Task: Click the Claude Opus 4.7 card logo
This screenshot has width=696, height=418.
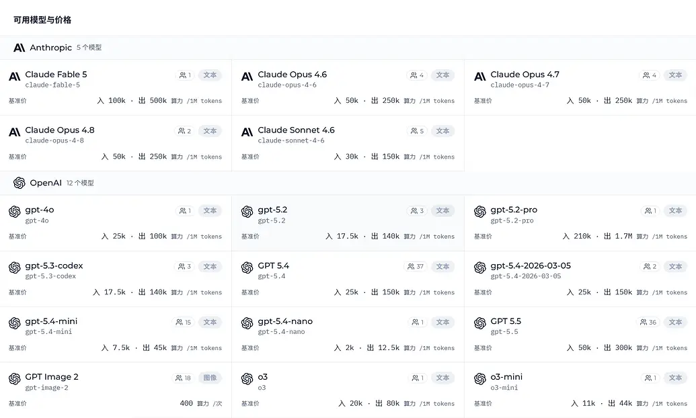Action: 480,77
